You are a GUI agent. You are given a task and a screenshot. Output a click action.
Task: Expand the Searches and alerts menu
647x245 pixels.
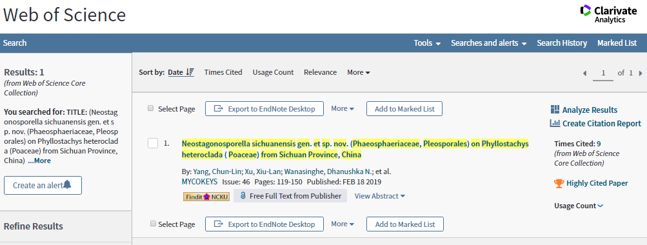(x=488, y=43)
